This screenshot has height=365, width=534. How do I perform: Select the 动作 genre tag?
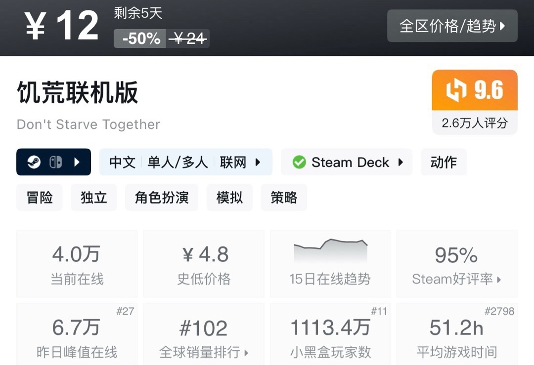[x=444, y=162]
